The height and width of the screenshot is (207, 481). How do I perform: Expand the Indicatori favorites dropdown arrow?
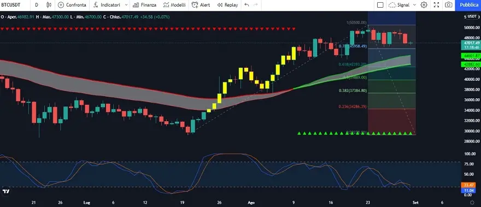[126, 5]
